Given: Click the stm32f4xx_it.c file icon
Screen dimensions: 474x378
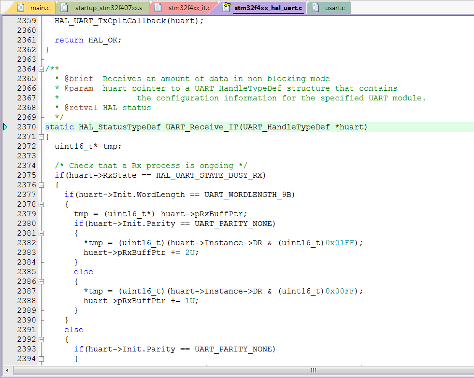Looking at the screenshot, I should 158,8.
